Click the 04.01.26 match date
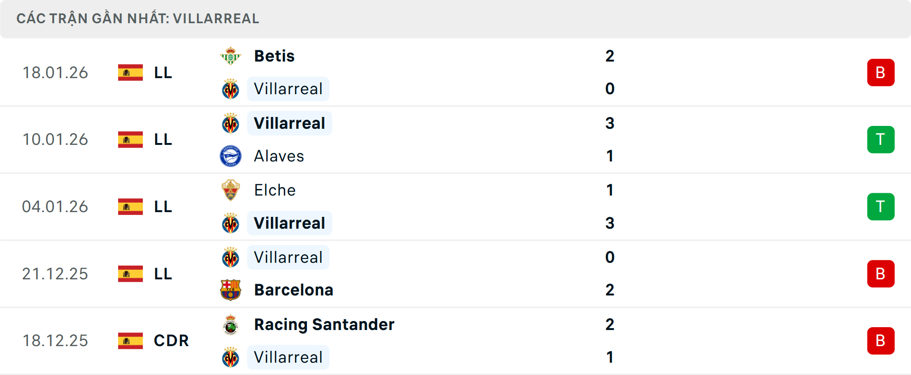This screenshot has height=375, width=911. click(x=55, y=207)
